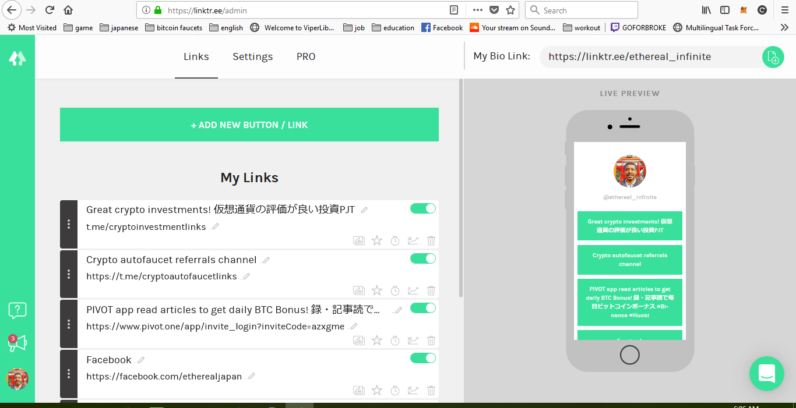Click PIVOT app button in live preview

[x=630, y=302]
